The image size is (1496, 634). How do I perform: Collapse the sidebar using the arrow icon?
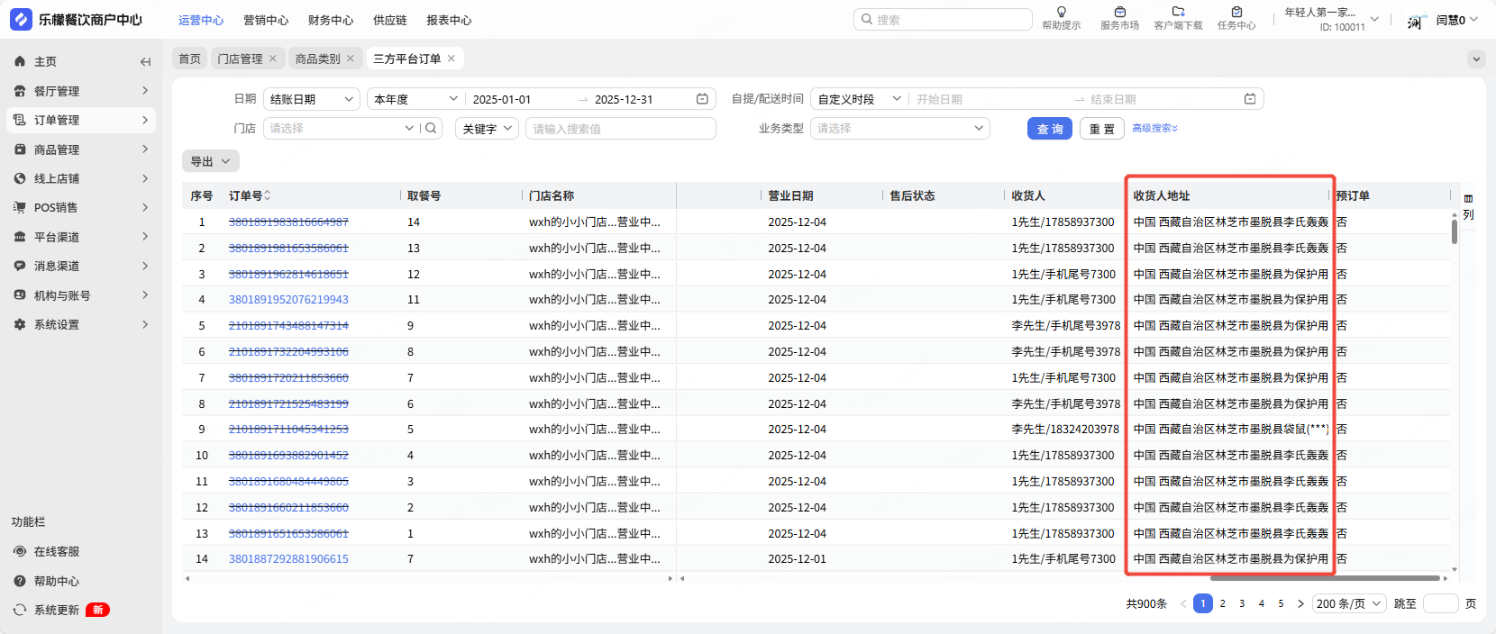tap(145, 62)
